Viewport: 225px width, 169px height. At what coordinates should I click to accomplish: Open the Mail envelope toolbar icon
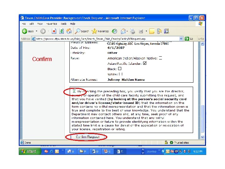[123, 31]
